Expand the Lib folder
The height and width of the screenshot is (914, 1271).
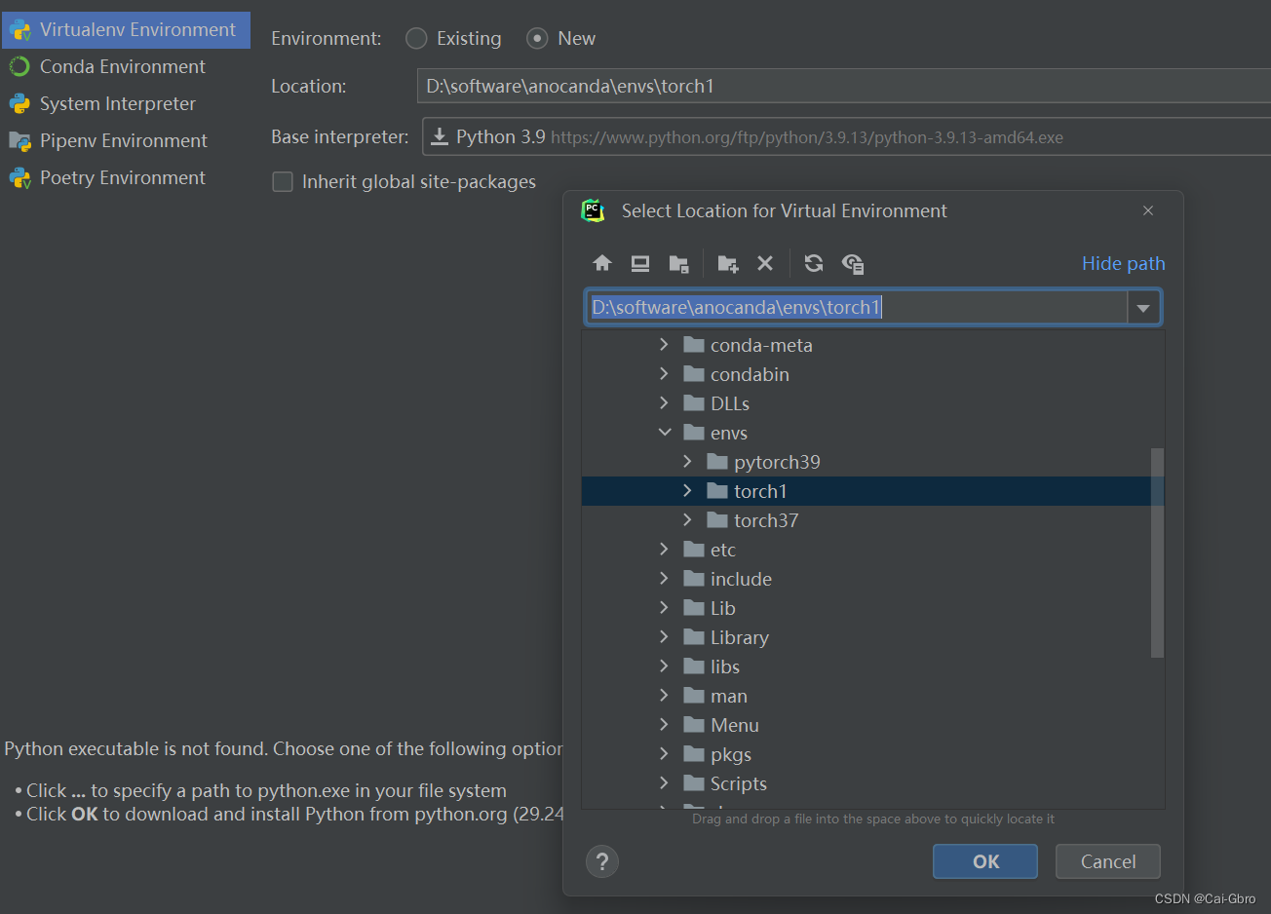664,608
